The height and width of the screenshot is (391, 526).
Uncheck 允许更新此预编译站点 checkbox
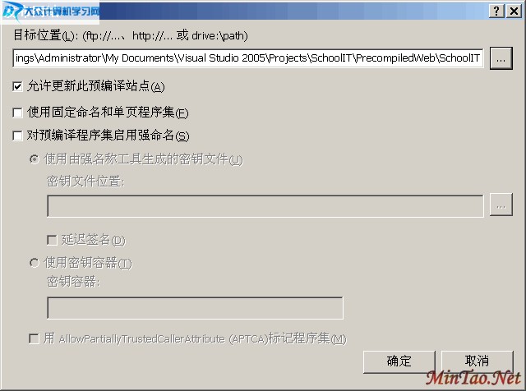click(x=17, y=86)
